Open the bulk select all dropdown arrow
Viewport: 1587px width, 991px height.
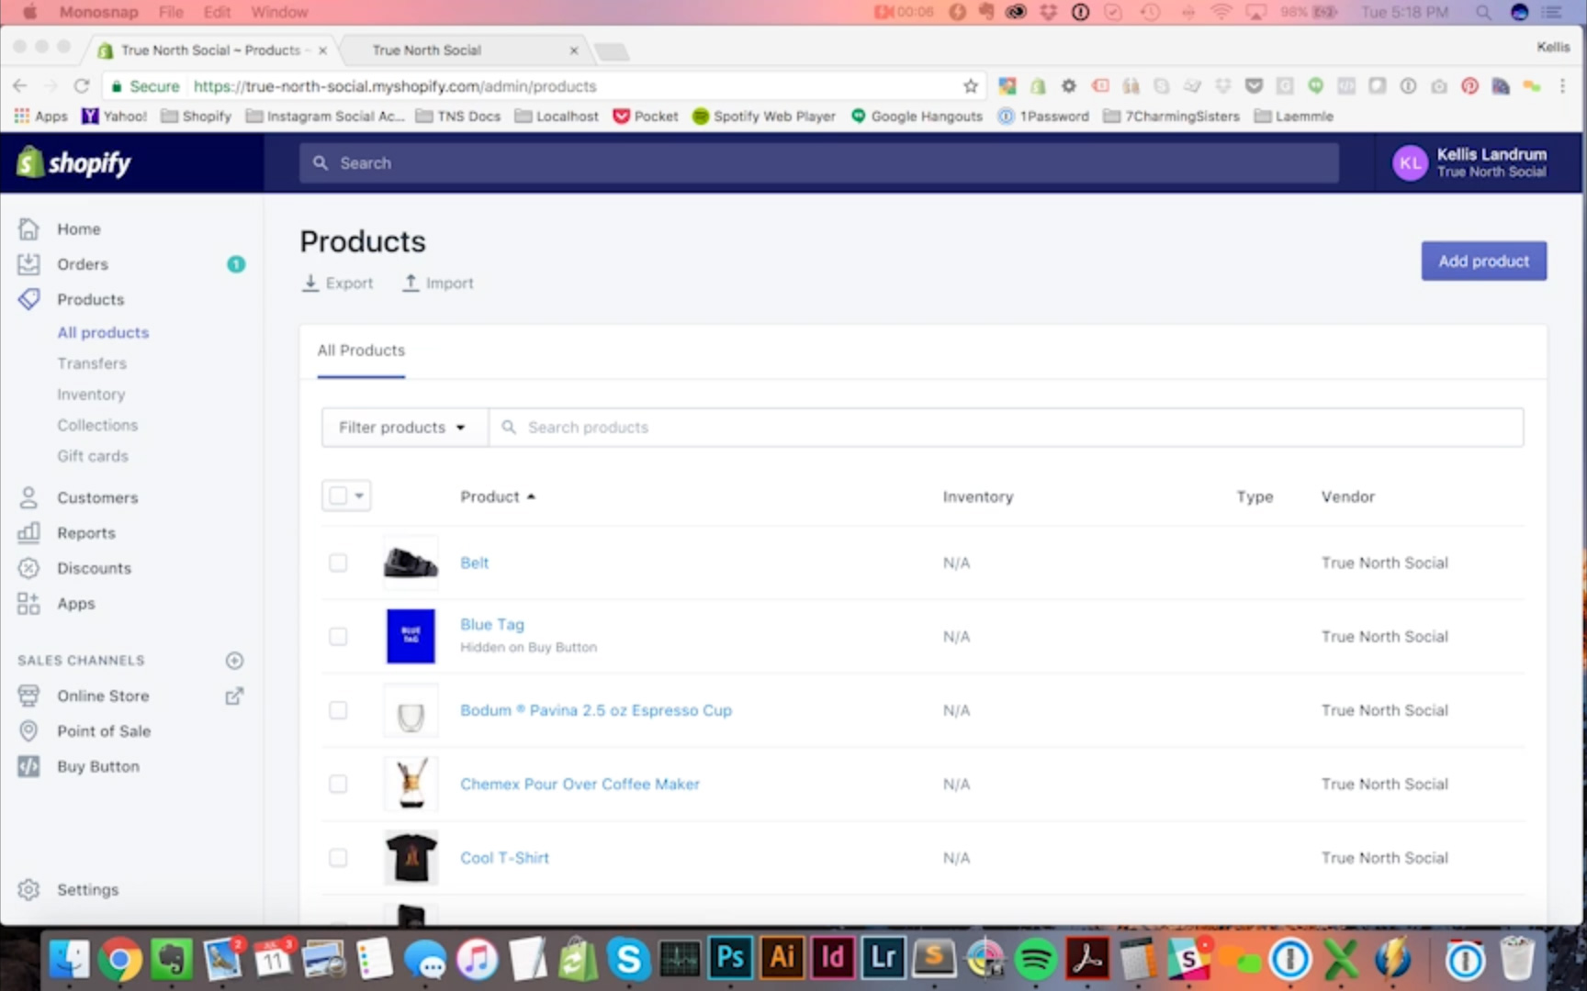(359, 496)
